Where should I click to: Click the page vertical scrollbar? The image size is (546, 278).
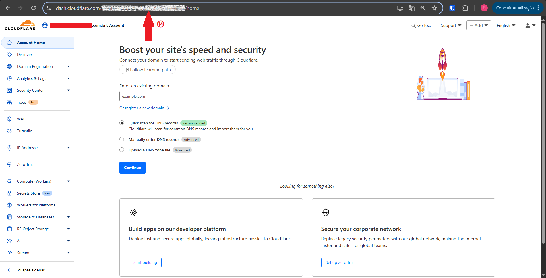[x=543, y=133]
